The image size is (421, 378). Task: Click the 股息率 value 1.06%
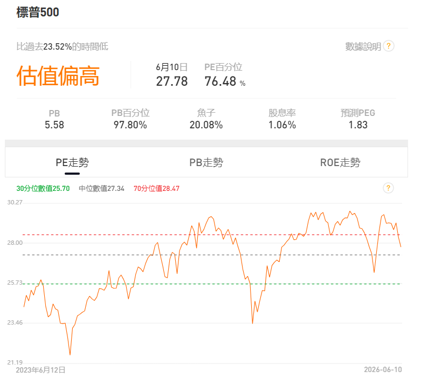[x=282, y=125]
